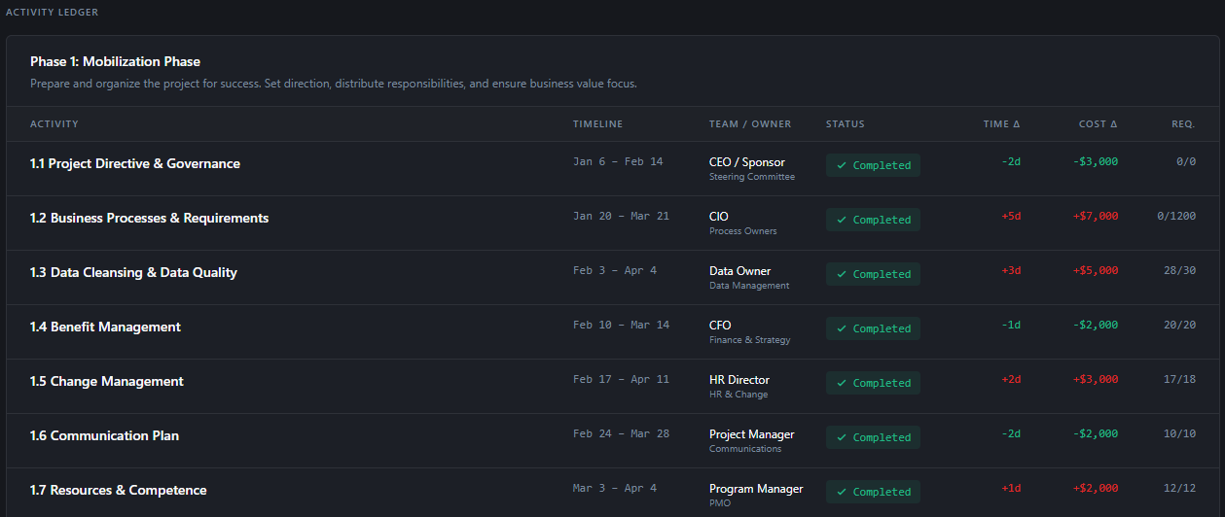Image resolution: width=1225 pixels, height=517 pixels.
Task: Open 1.1 Project Directive & Governance activity
Action: point(135,164)
